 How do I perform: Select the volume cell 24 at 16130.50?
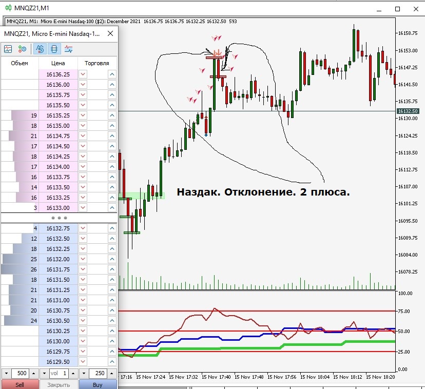(20, 321)
